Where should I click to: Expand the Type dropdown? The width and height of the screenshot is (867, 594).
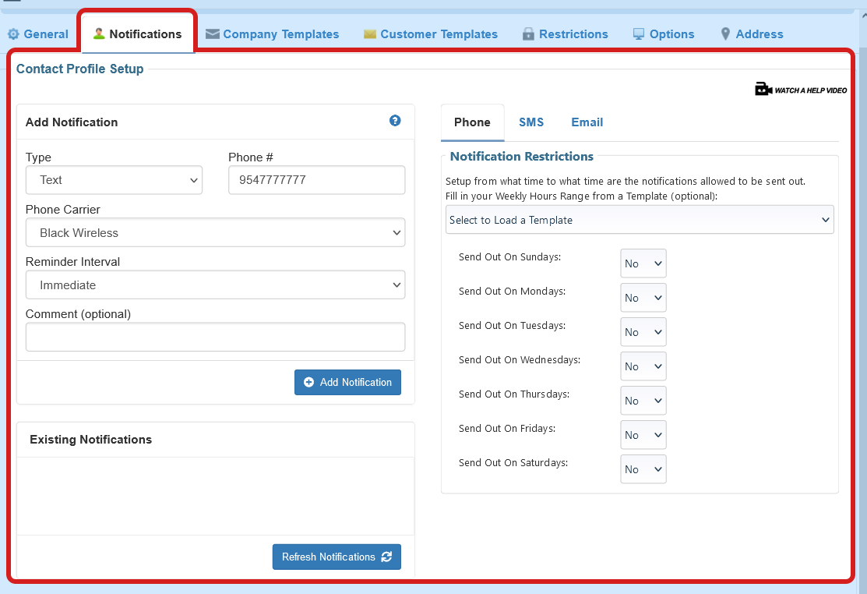point(114,180)
